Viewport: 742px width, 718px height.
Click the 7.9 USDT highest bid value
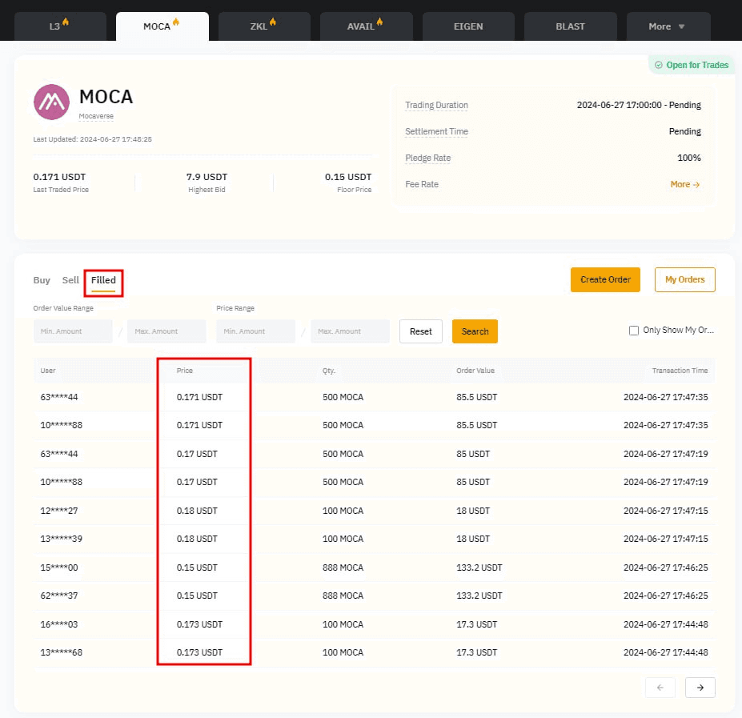tap(207, 177)
